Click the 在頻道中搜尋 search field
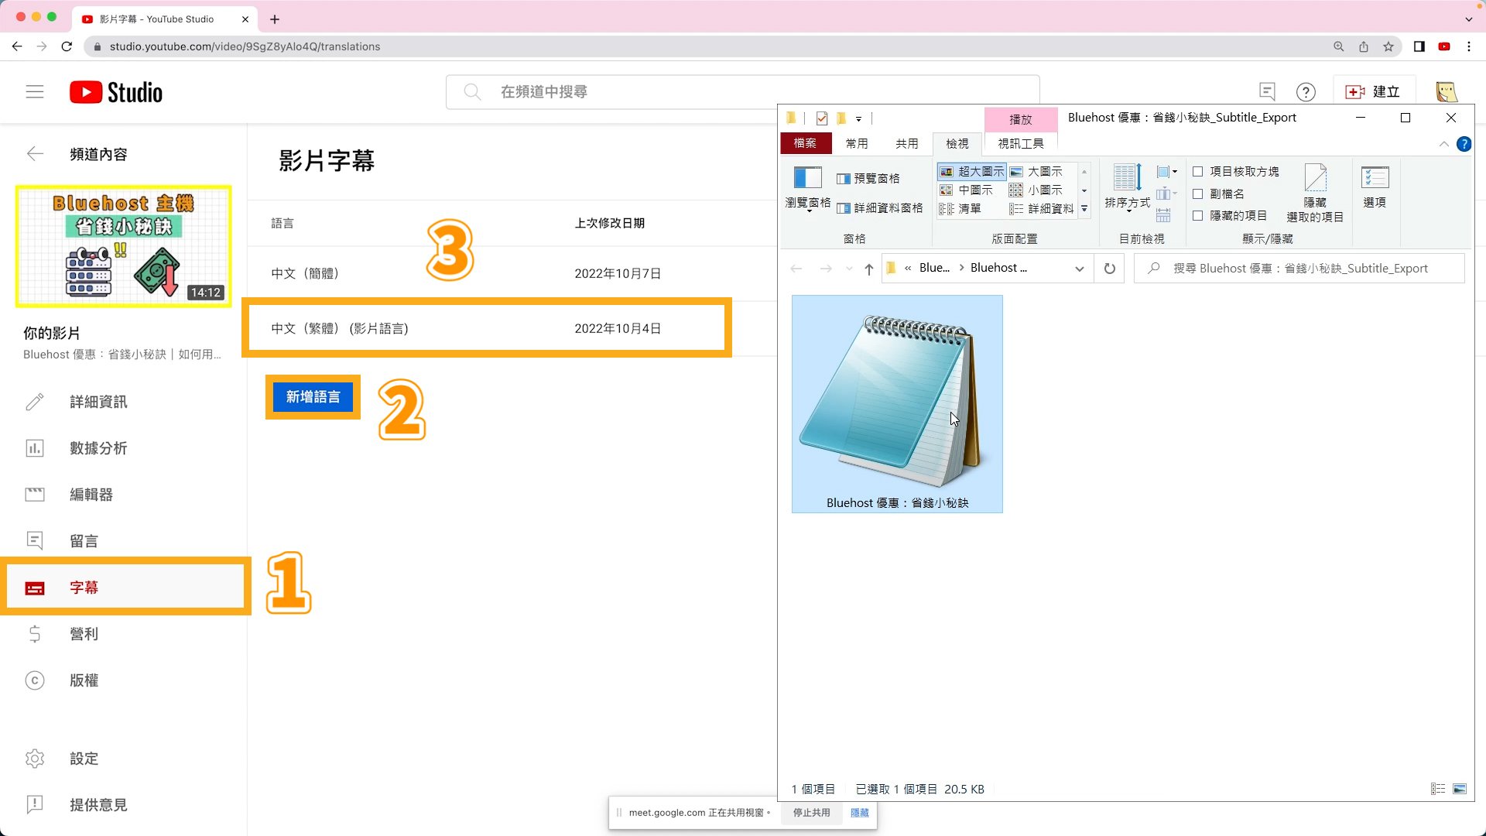 click(x=742, y=92)
